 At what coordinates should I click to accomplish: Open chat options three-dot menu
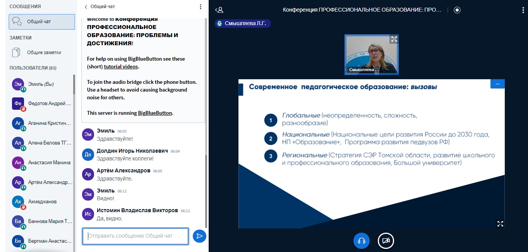click(x=200, y=7)
